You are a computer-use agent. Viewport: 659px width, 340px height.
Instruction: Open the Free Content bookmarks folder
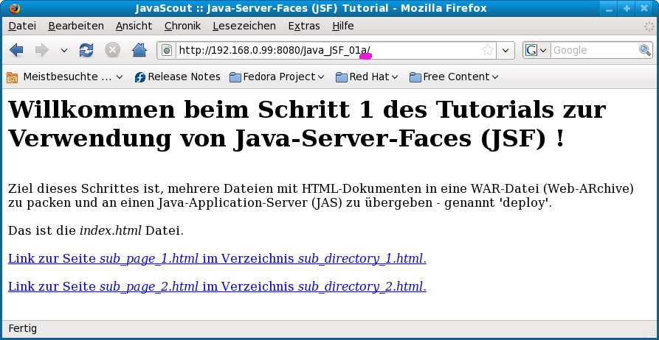pos(454,77)
